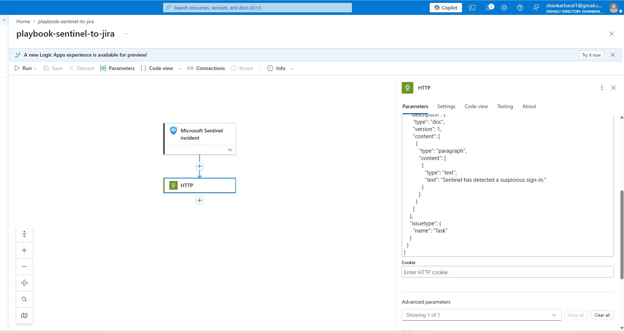624x333 pixels.
Task: Open workflow Parameters from the toolbar
Action: coord(117,68)
